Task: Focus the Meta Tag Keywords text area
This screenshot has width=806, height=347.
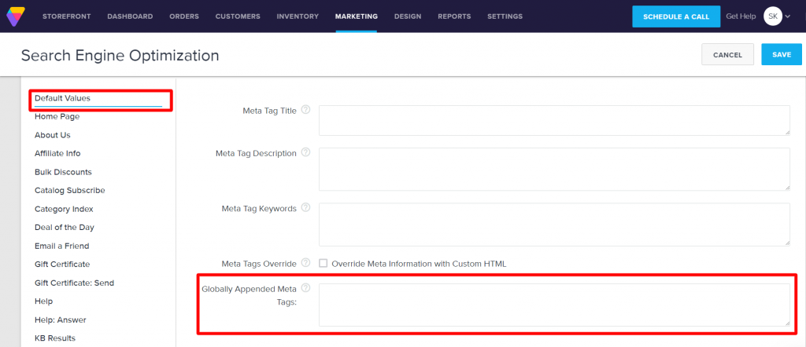Action: 554,225
